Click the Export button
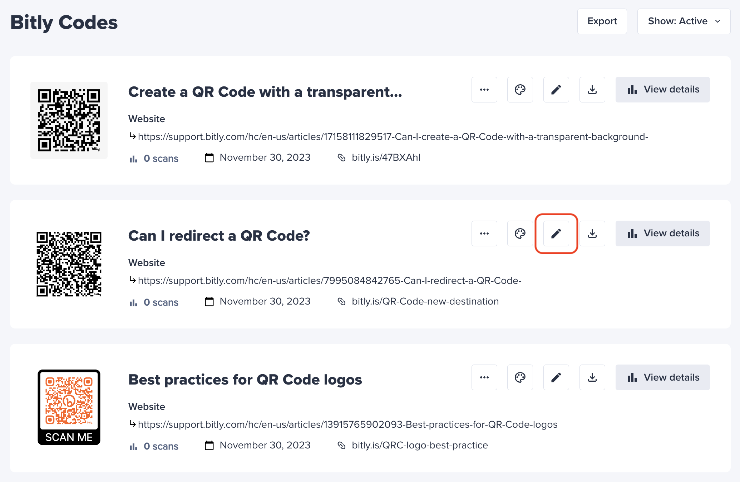740x482 pixels. [x=602, y=21]
